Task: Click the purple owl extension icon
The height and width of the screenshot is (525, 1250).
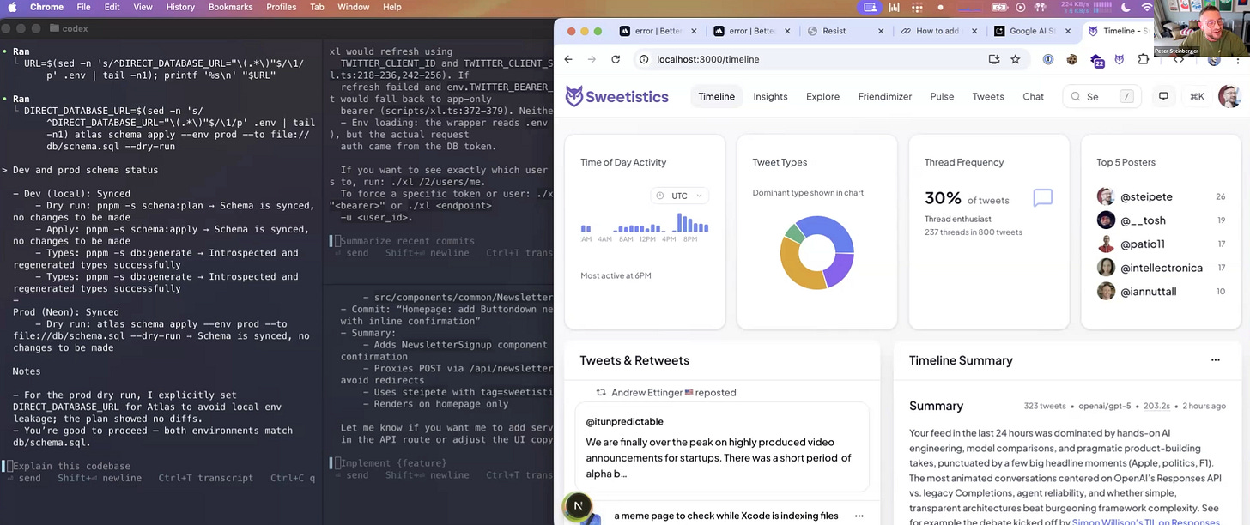Action: click(1120, 59)
